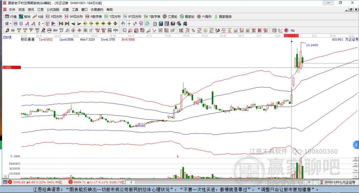Open the 赢家轮 tool

pos(187,16)
